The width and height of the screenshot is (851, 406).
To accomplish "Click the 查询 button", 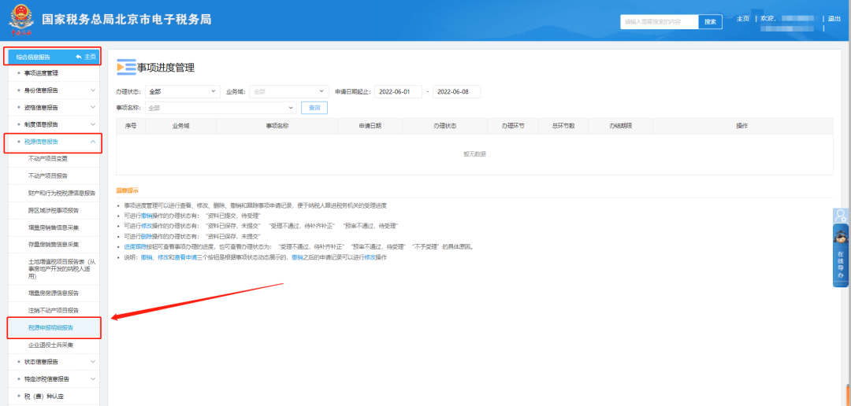I will 314,108.
